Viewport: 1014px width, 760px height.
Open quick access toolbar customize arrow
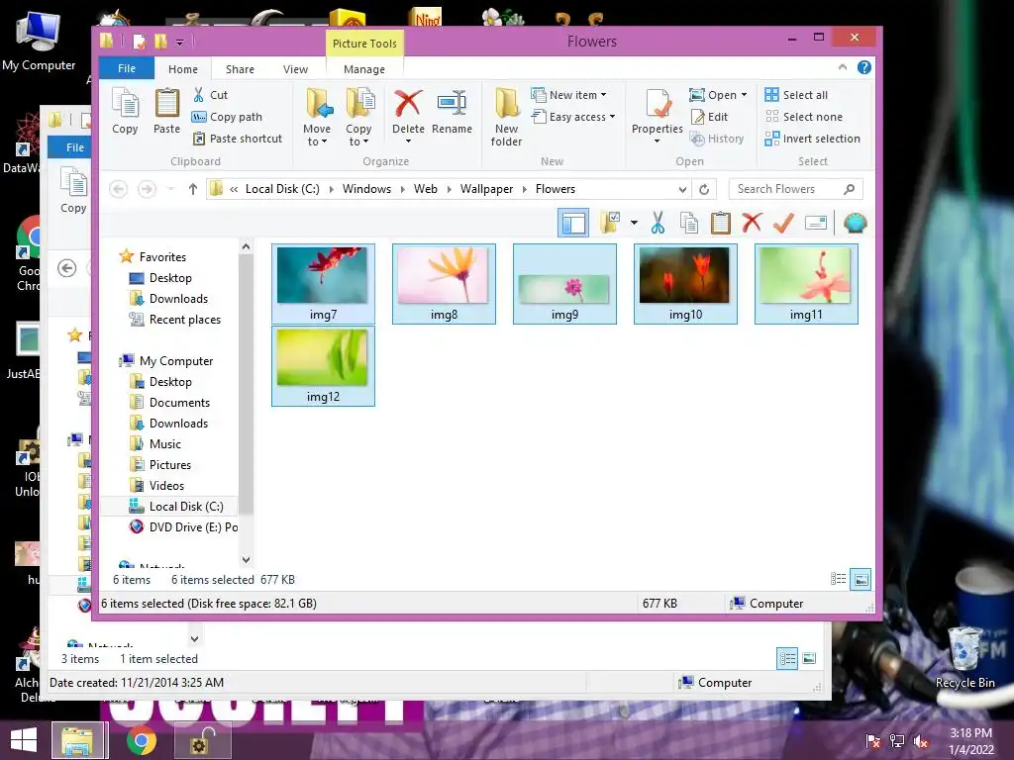(180, 43)
